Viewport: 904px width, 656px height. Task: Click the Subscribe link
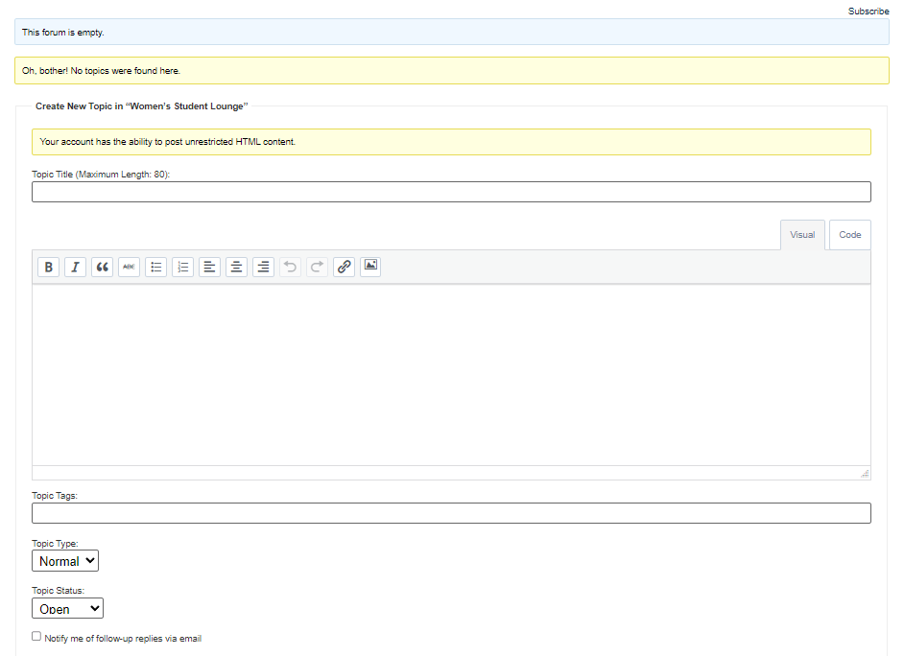pos(868,12)
